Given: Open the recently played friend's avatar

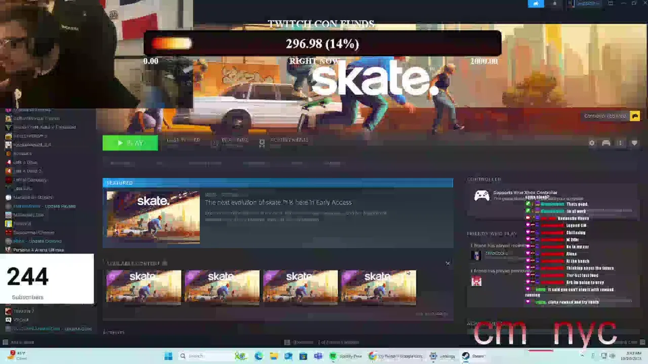Looking at the screenshot, I should pos(476,255).
